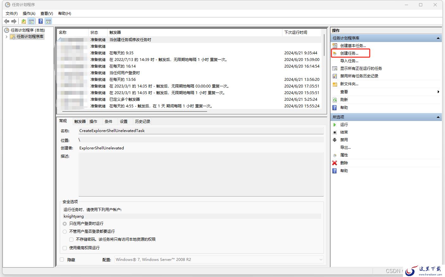
Task: Switch to the 触发器 tab
Action: click(80, 122)
